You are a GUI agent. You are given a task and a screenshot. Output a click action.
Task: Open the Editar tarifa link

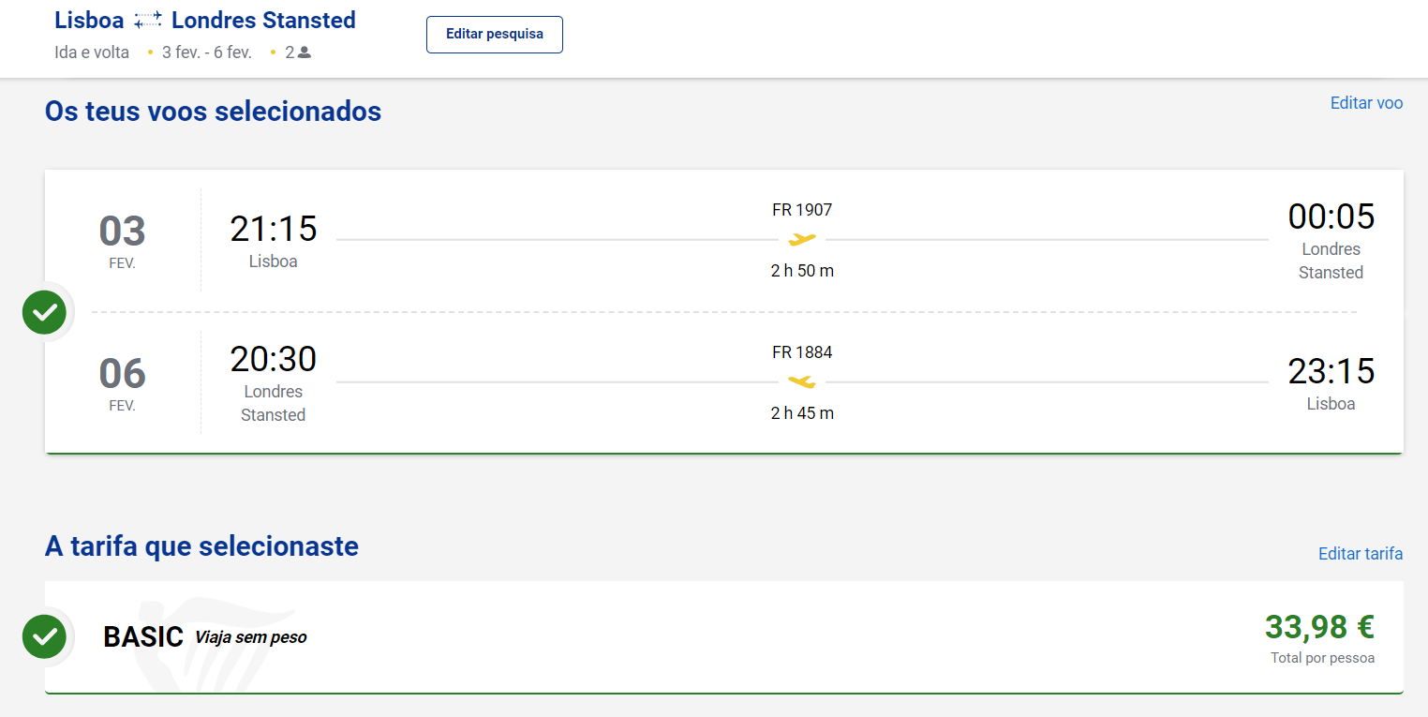click(x=1361, y=554)
